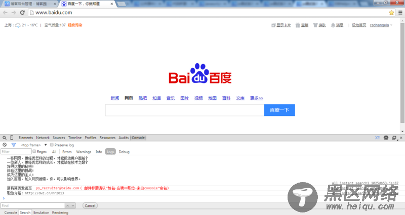Open the 百科 link
405x215 pixels.
click(226, 98)
